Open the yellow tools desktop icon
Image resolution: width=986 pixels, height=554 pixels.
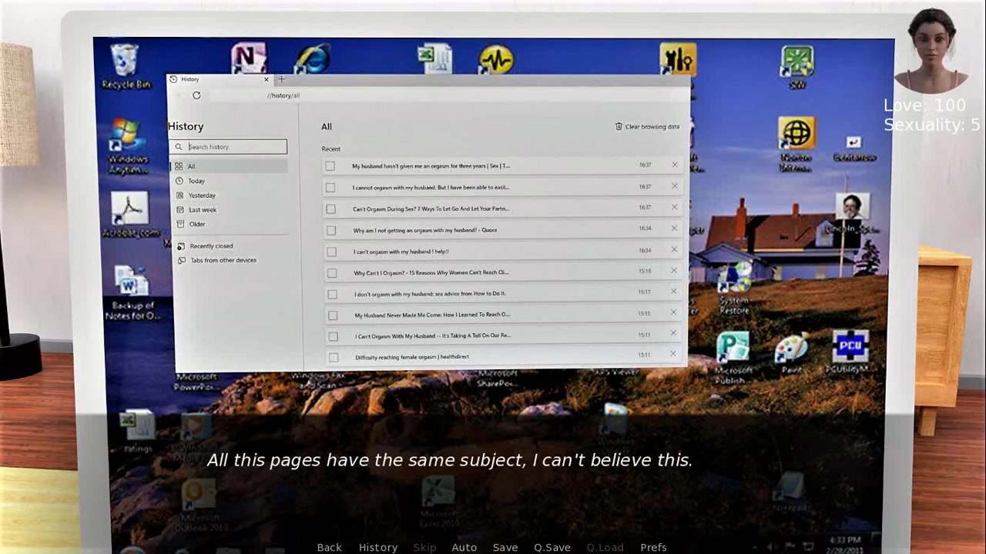(678, 59)
